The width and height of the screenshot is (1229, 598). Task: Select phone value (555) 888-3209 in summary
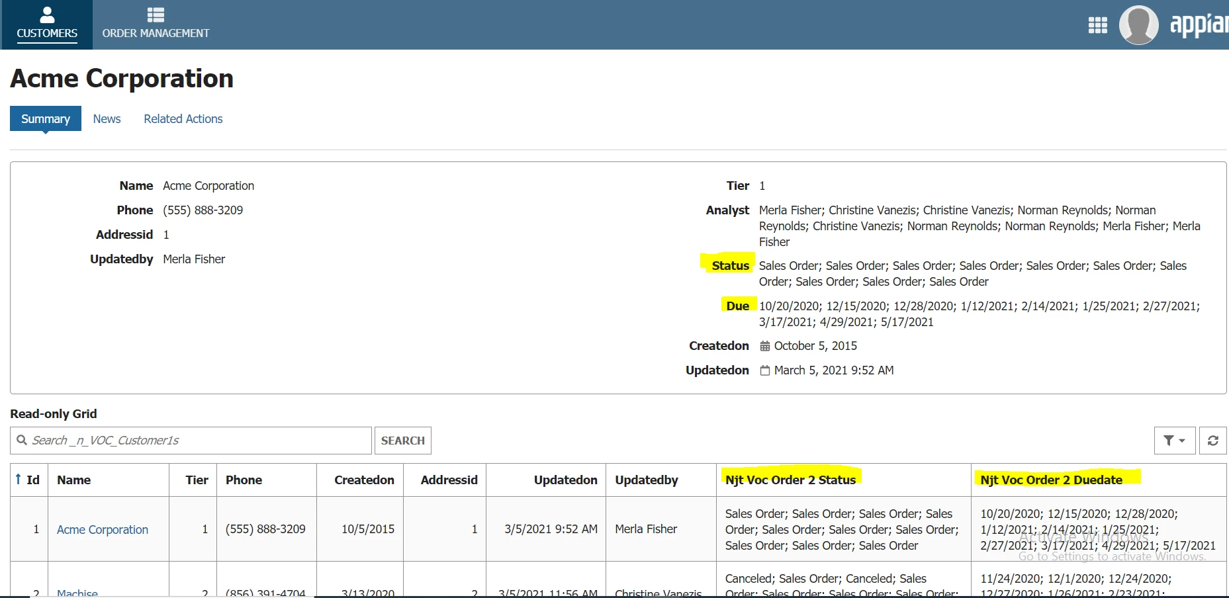coord(203,210)
